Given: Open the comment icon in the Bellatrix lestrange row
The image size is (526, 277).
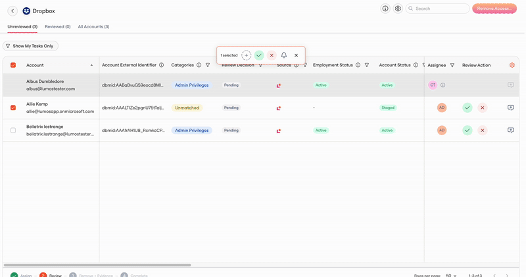Looking at the screenshot, I should coord(511,130).
